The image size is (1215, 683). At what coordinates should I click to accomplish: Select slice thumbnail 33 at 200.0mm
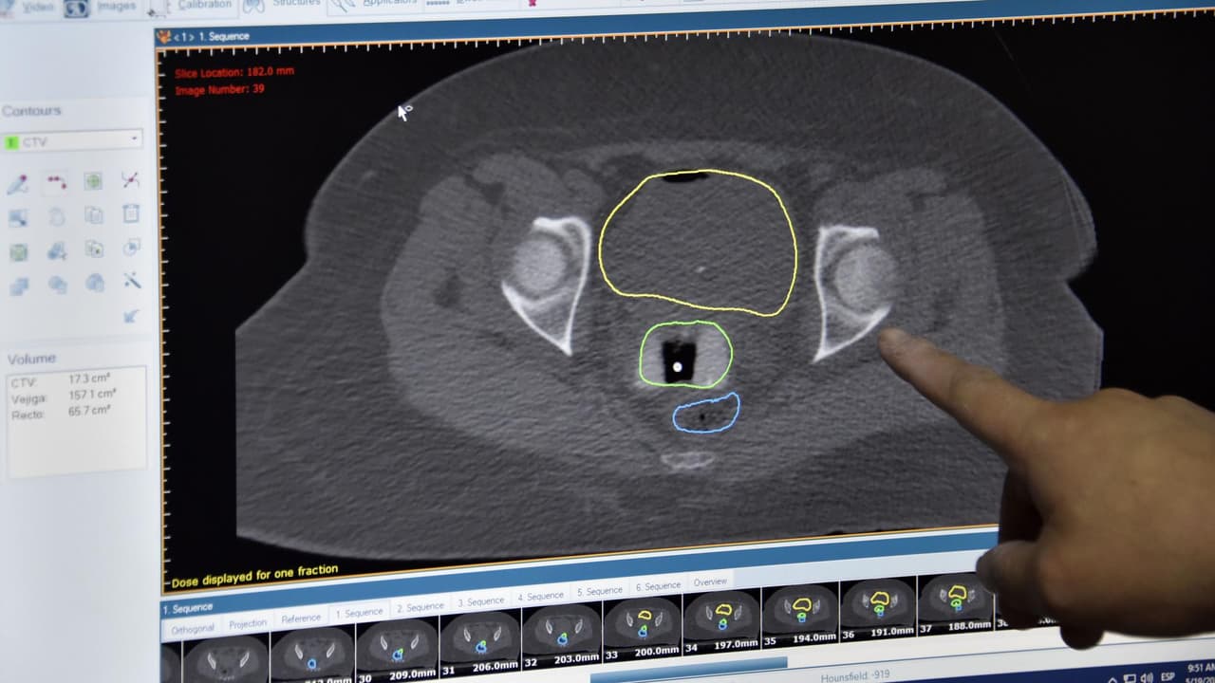643,626
